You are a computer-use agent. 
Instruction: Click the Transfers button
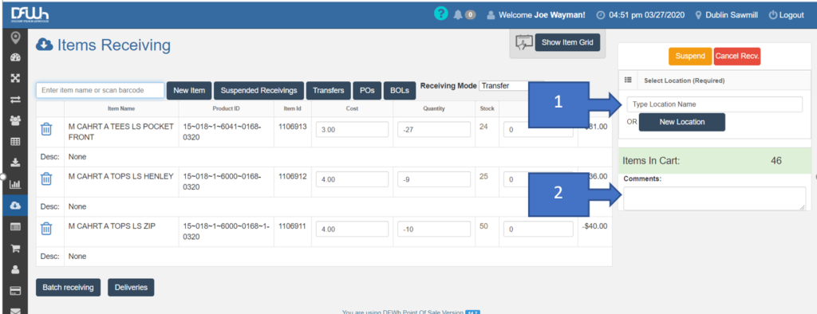(x=328, y=91)
